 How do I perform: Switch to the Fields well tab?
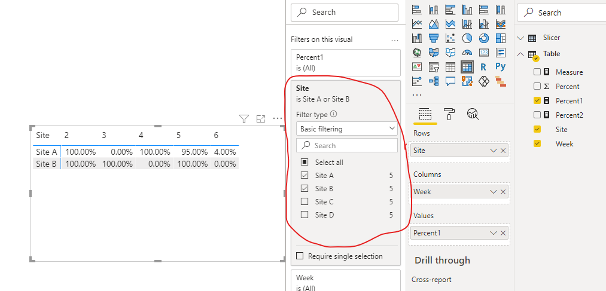425,114
